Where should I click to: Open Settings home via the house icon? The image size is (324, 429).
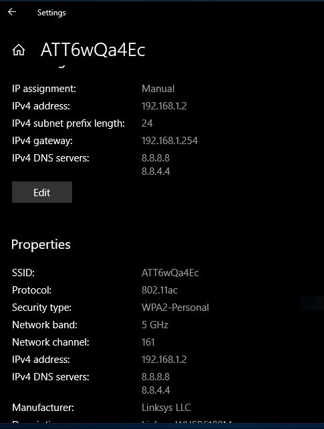[19, 50]
